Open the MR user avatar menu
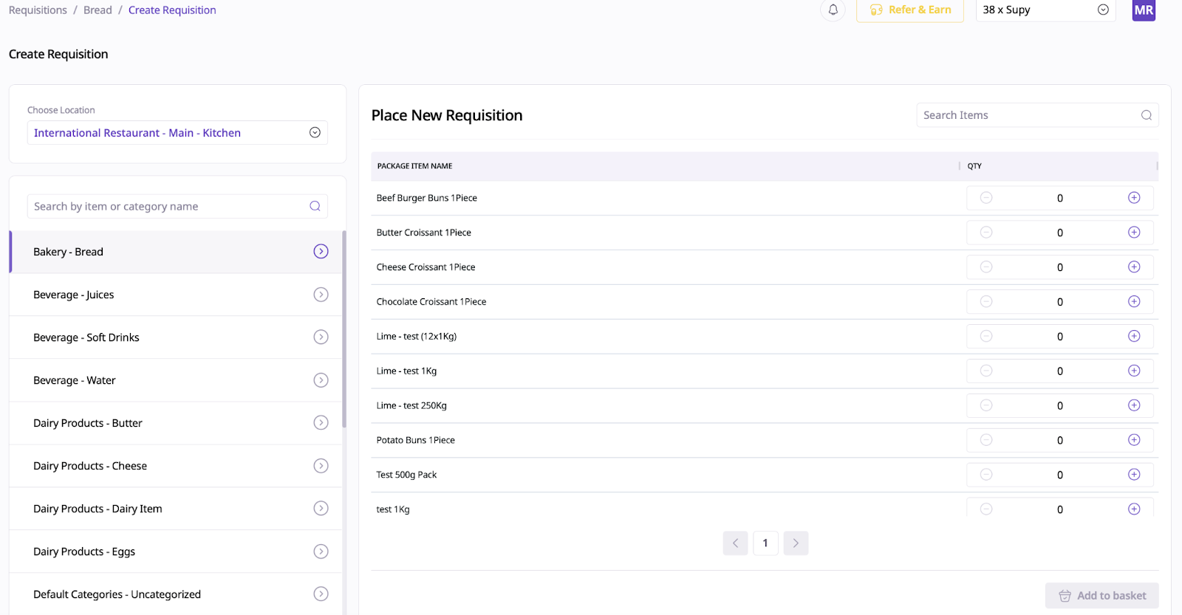The width and height of the screenshot is (1182, 615). tap(1144, 10)
